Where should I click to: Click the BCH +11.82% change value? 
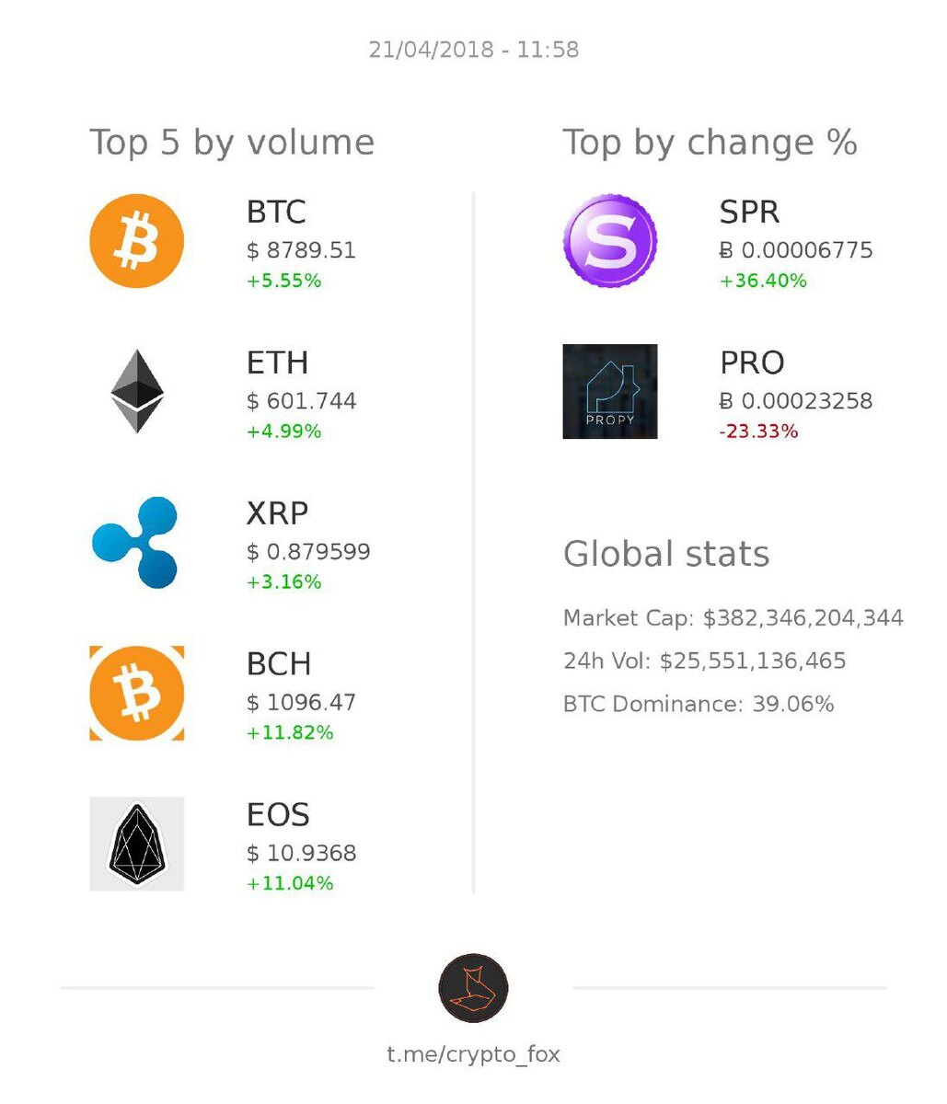[x=290, y=733]
